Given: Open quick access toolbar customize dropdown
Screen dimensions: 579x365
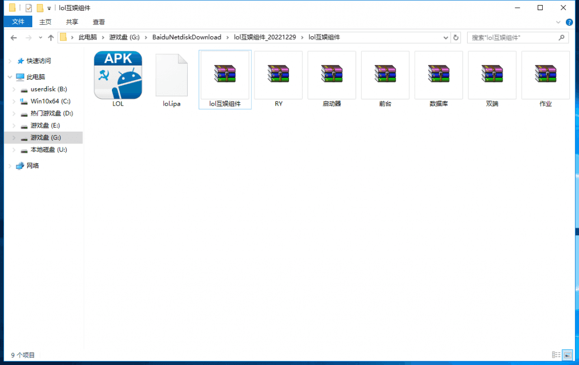Looking at the screenshot, I should click(x=49, y=8).
